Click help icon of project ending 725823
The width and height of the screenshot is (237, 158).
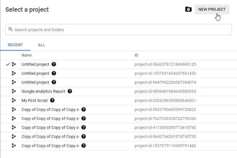84,109
